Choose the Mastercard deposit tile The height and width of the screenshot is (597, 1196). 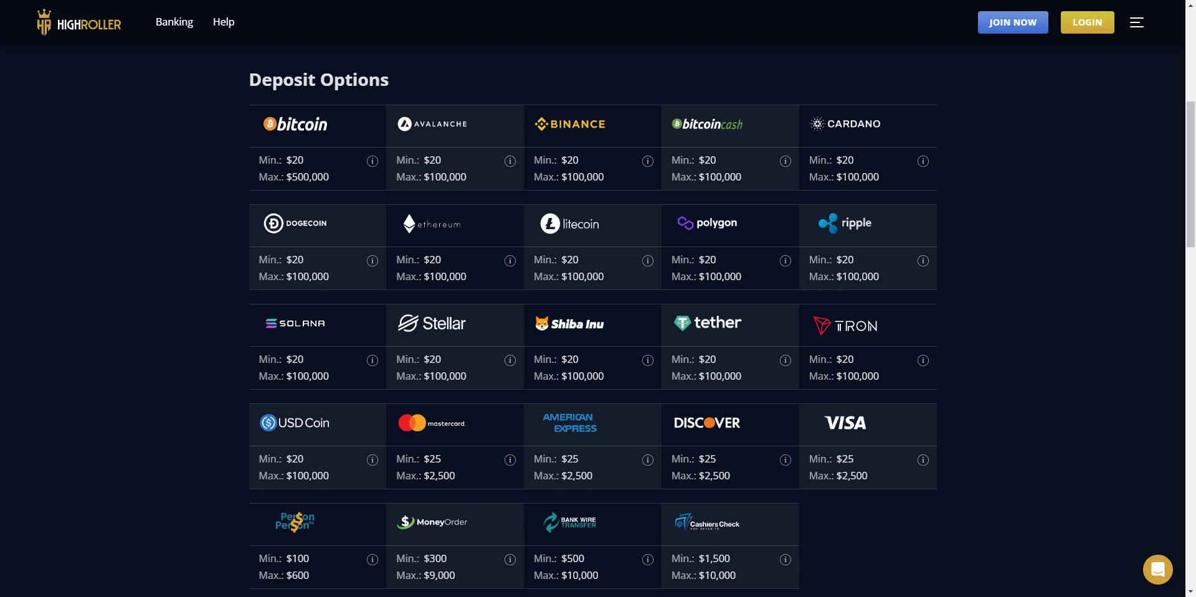(432, 423)
